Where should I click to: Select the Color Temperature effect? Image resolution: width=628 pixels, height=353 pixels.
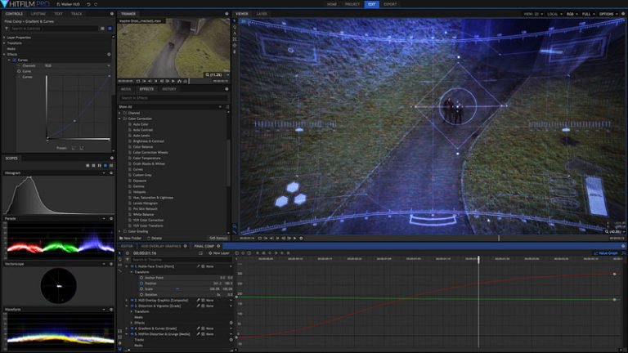(146, 158)
